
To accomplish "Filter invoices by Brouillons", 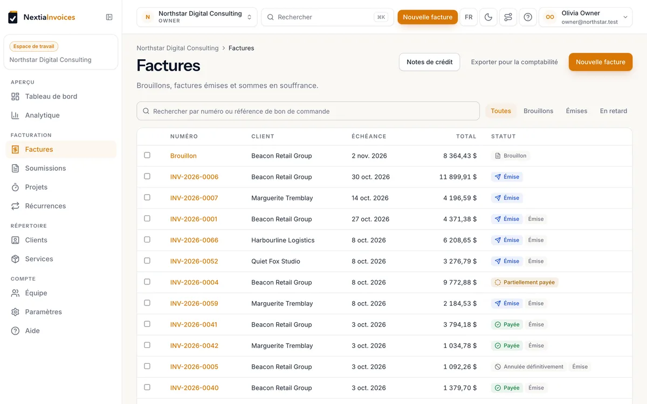I will (539, 111).
